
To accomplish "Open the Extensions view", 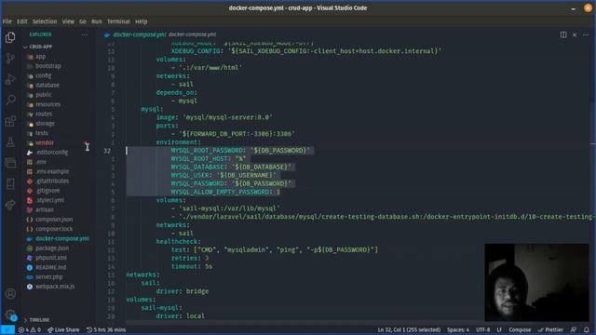I will (x=10, y=121).
